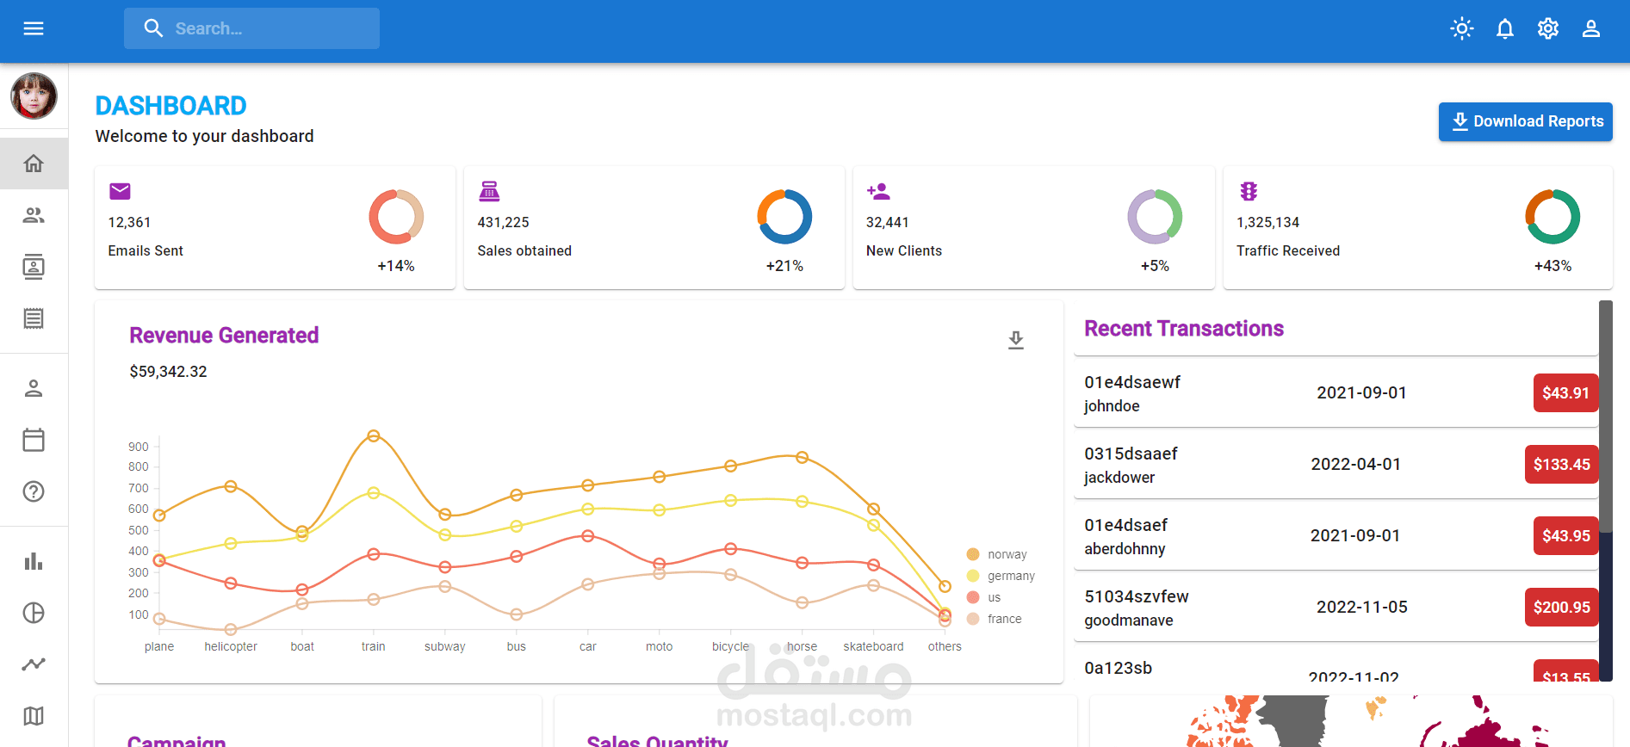1630x747 pixels.
Task: Click the revenue total $59,342.32
Action: (168, 372)
